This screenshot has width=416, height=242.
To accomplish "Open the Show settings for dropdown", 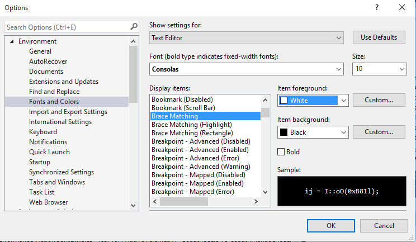I will (247, 38).
